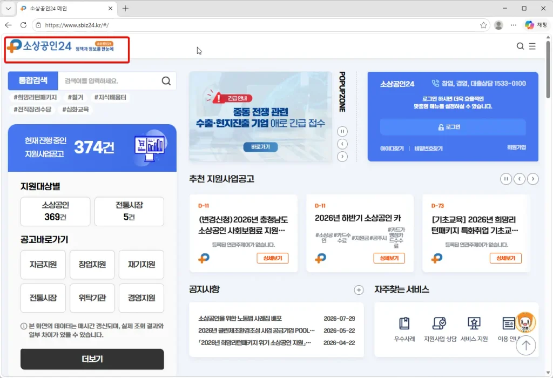This screenshot has width=553, height=378.
Task: Click the 회원가입 link
Action: (x=516, y=147)
